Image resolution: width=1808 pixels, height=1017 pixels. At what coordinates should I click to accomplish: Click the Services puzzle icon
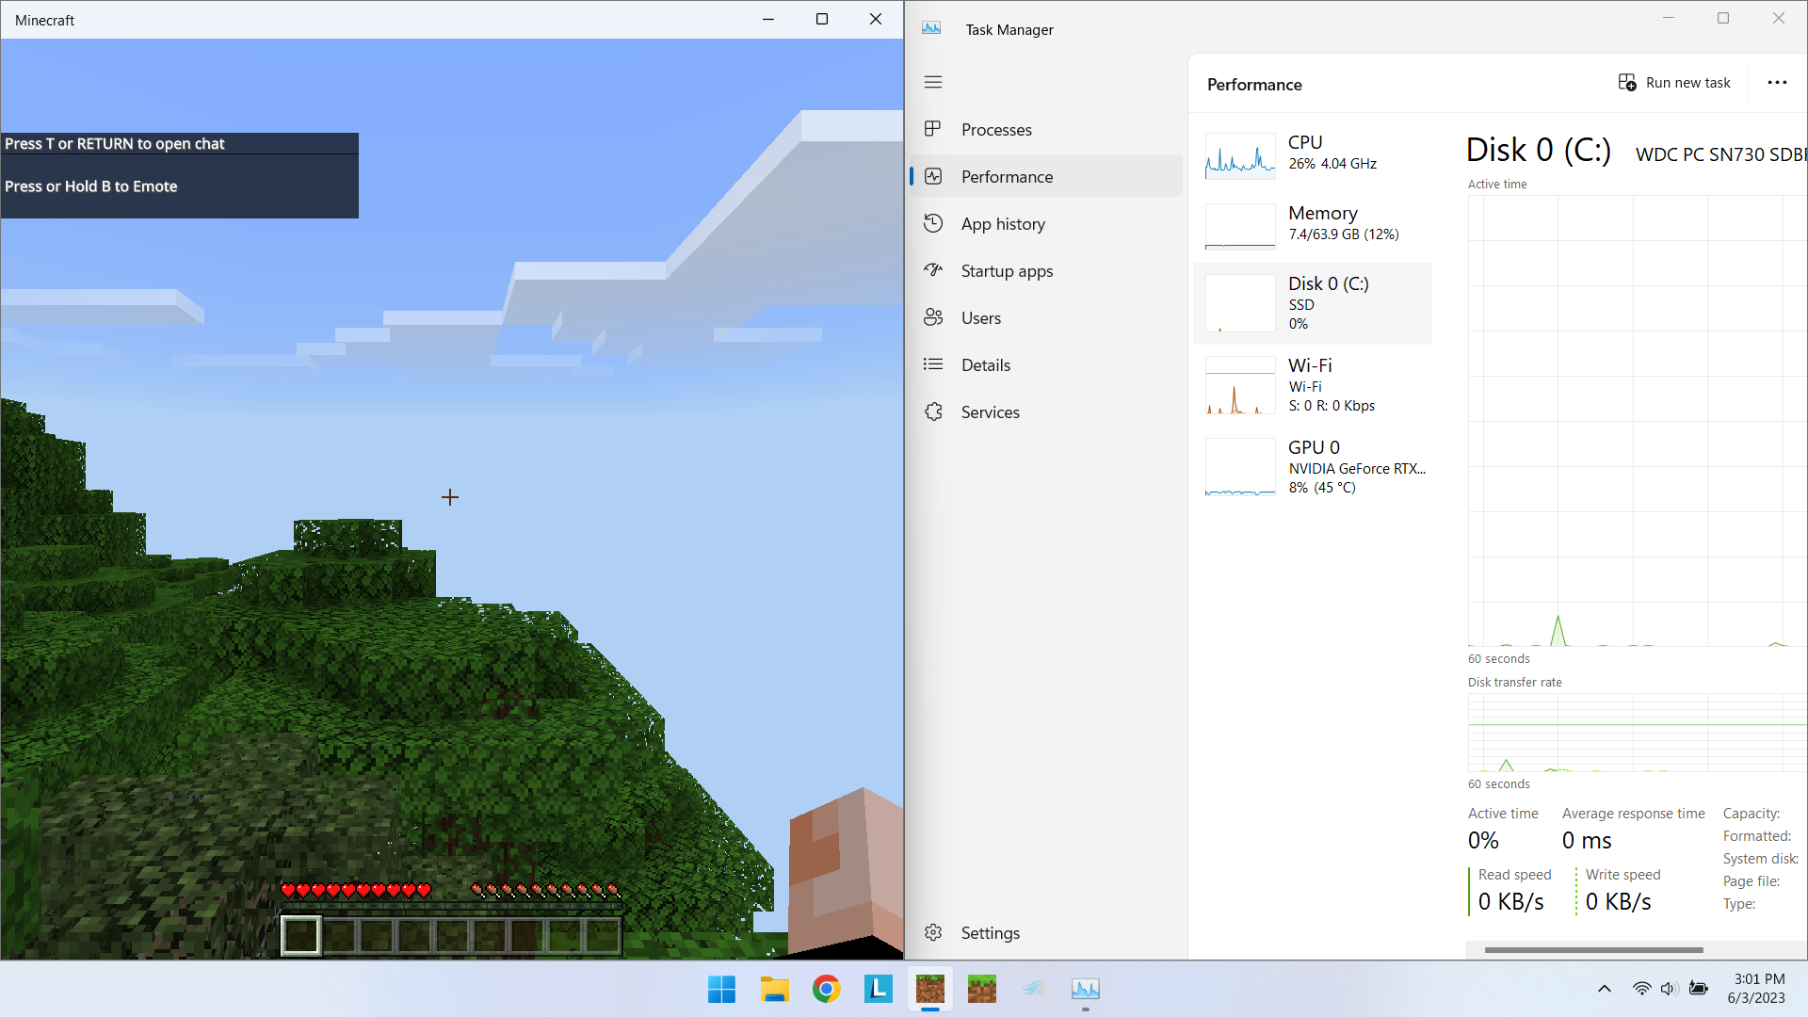pos(933,412)
